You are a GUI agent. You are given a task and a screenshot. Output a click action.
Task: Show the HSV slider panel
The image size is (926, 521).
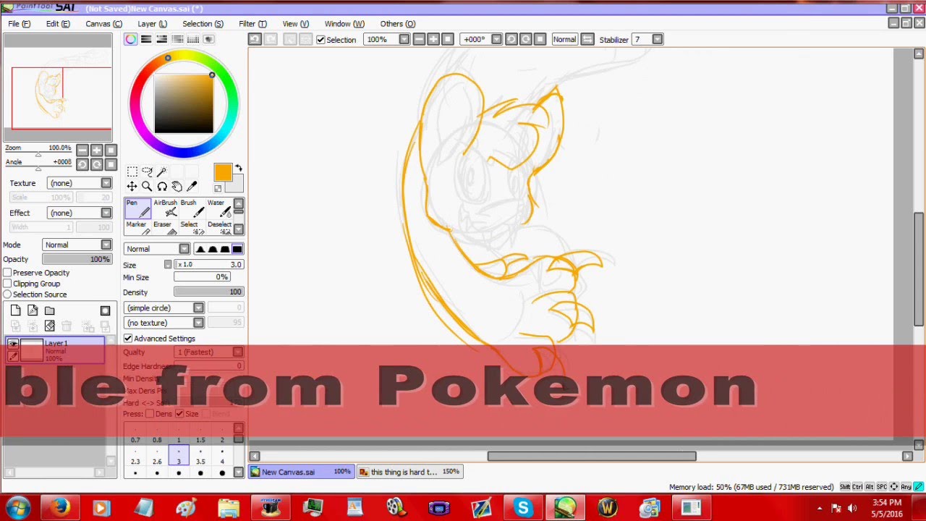[x=162, y=39]
